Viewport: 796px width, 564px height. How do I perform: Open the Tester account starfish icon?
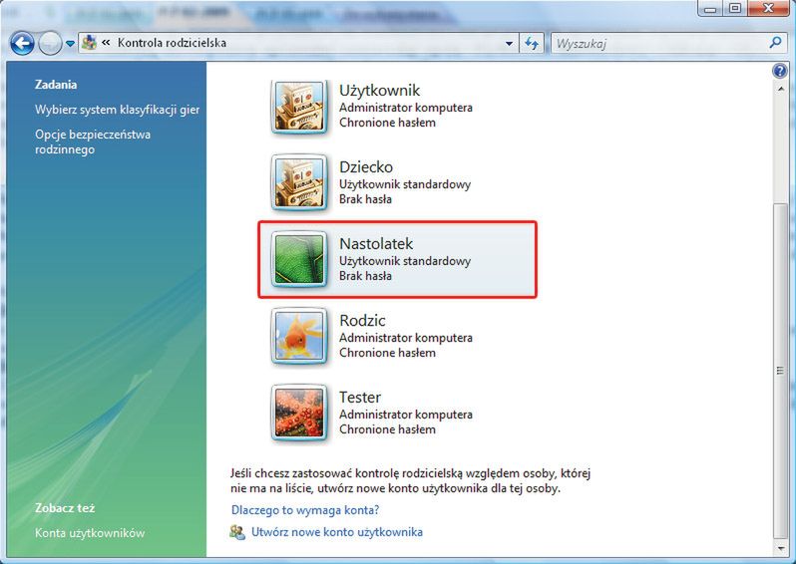(299, 413)
